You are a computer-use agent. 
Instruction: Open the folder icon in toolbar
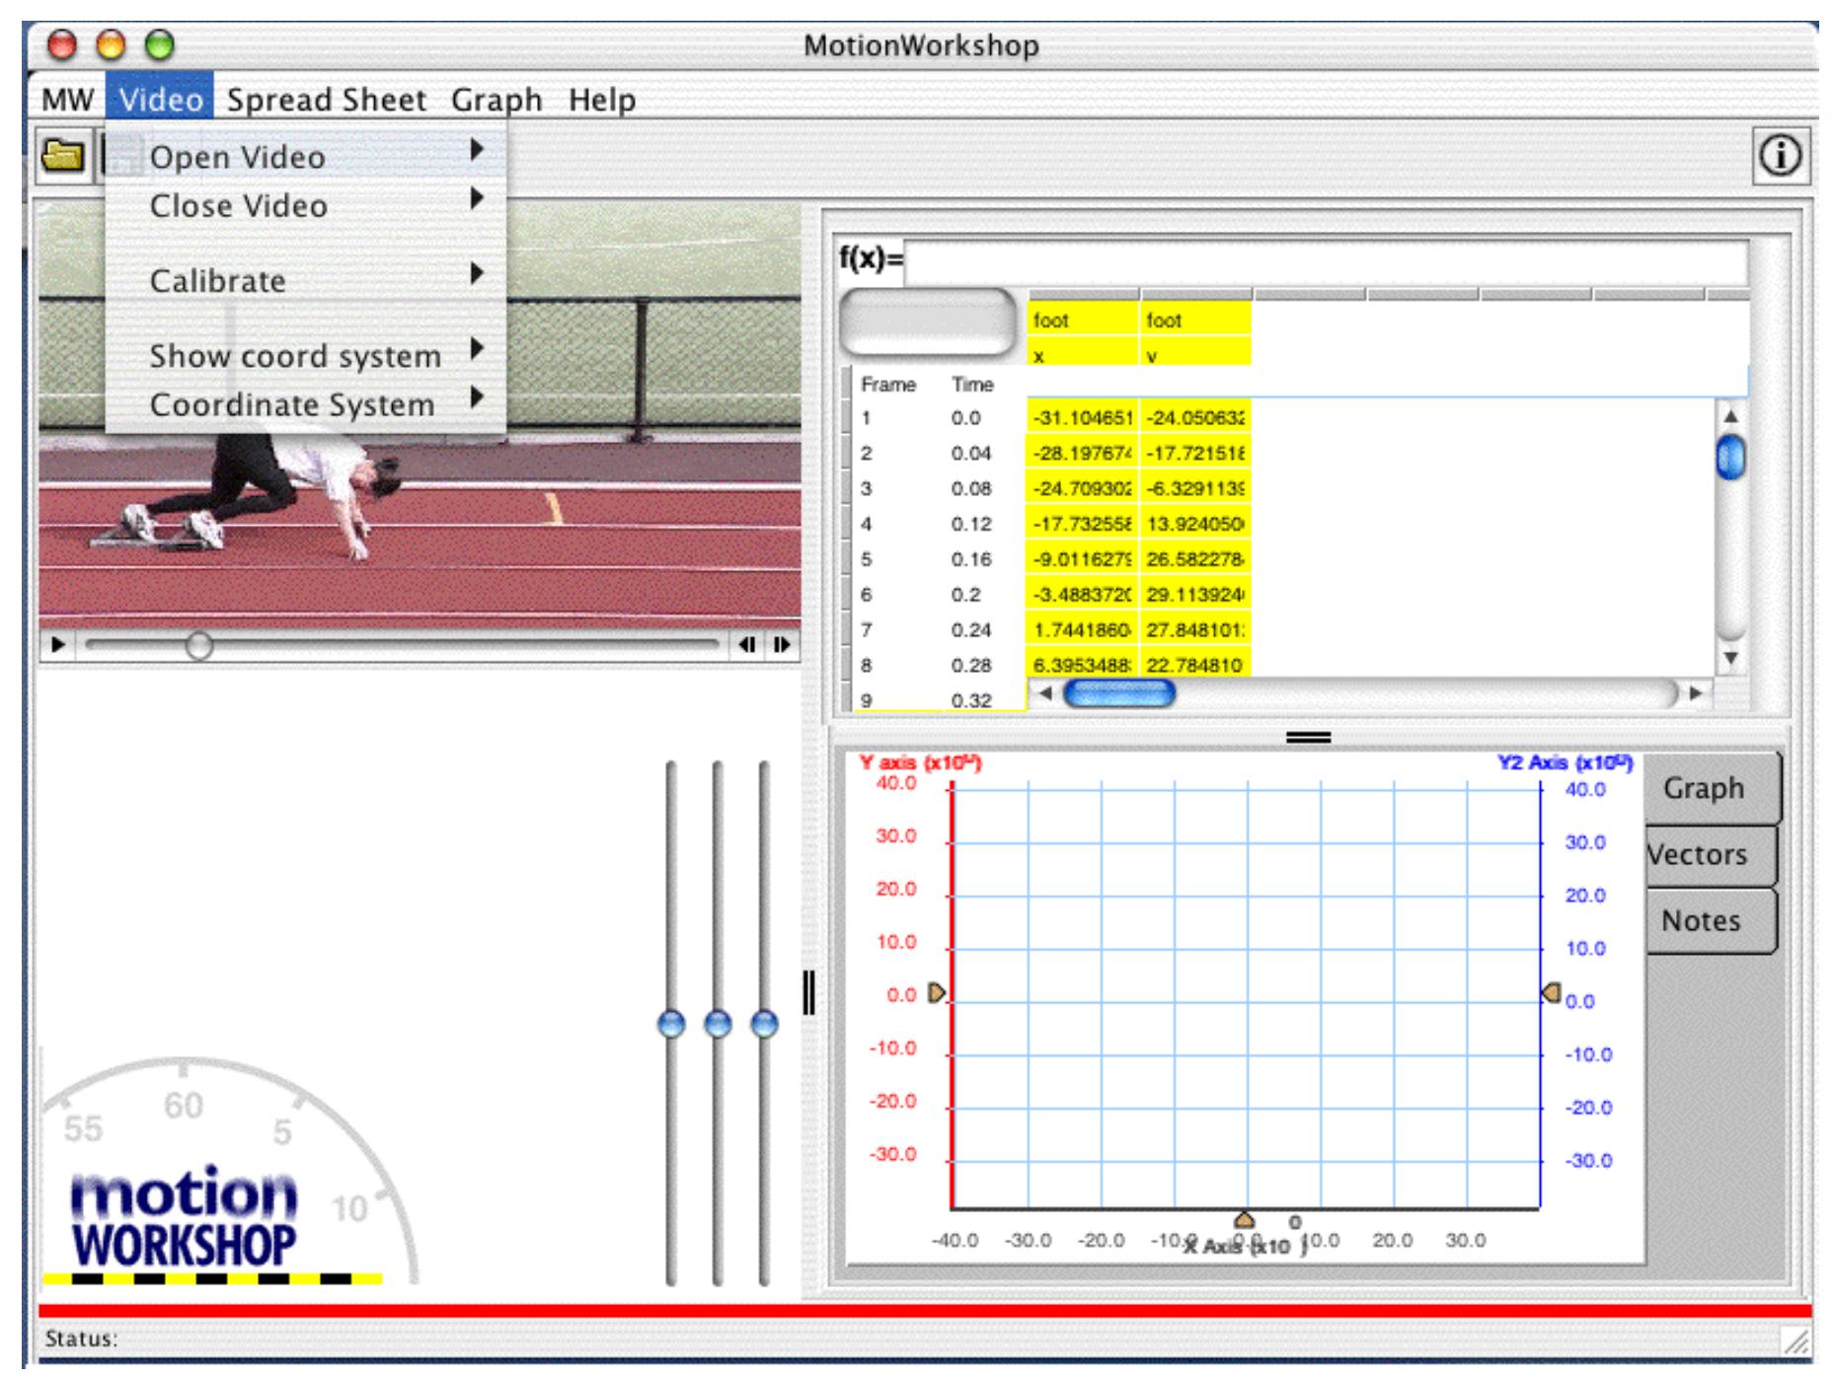point(65,156)
